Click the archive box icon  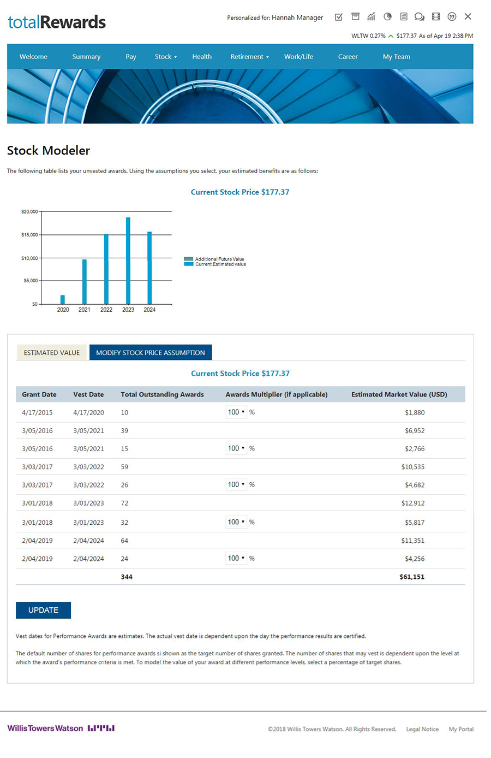pyautogui.click(x=355, y=17)
